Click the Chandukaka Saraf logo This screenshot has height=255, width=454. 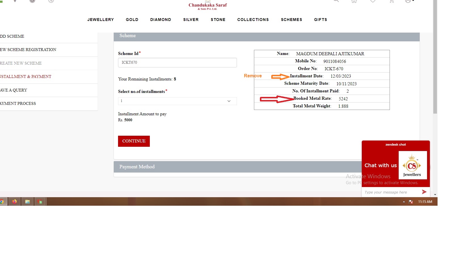(208, 6)
